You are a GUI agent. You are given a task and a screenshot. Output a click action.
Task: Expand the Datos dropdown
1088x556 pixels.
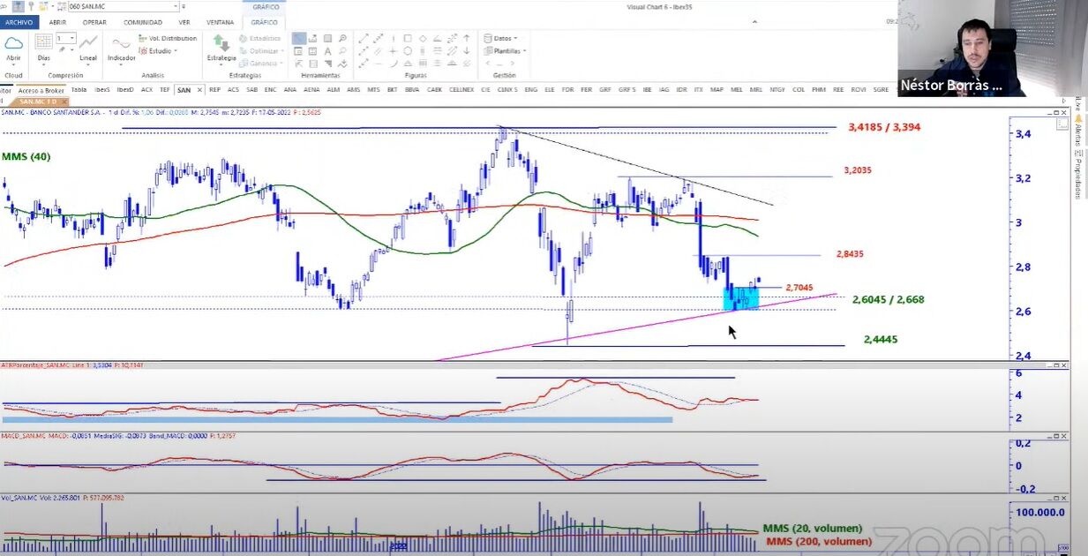pyautogui.click(x=515, y=38)
